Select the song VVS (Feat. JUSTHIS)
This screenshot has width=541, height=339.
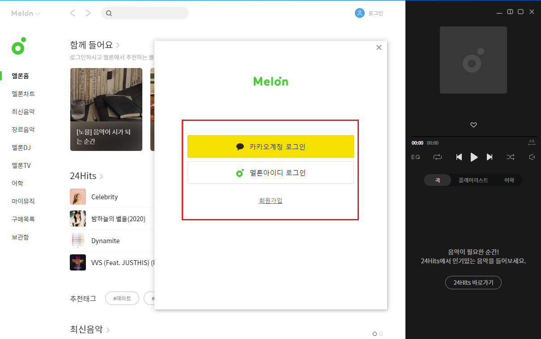(x=123, y=262)
